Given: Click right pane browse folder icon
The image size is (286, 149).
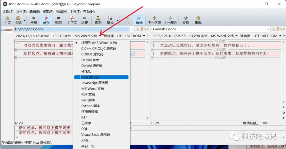Looking at the screenshot, I should [279, 29].
